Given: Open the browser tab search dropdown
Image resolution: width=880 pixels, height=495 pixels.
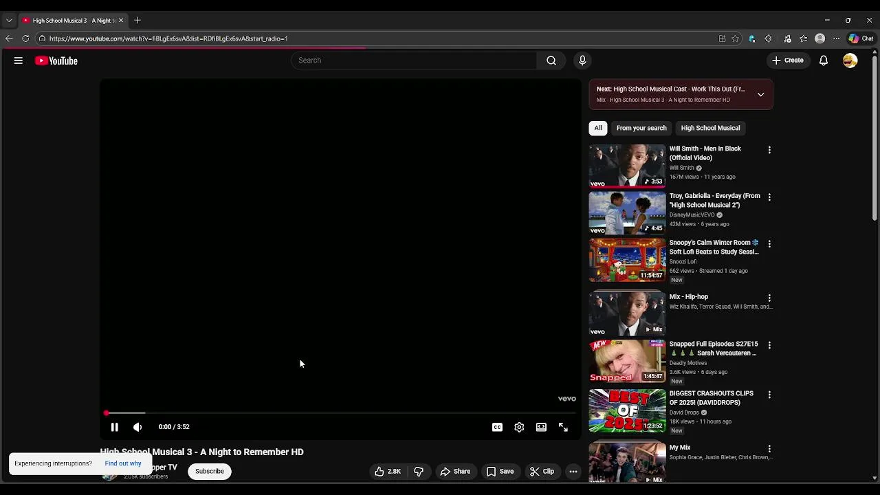Looking at the screenshot, I should (x=9, y=20).
